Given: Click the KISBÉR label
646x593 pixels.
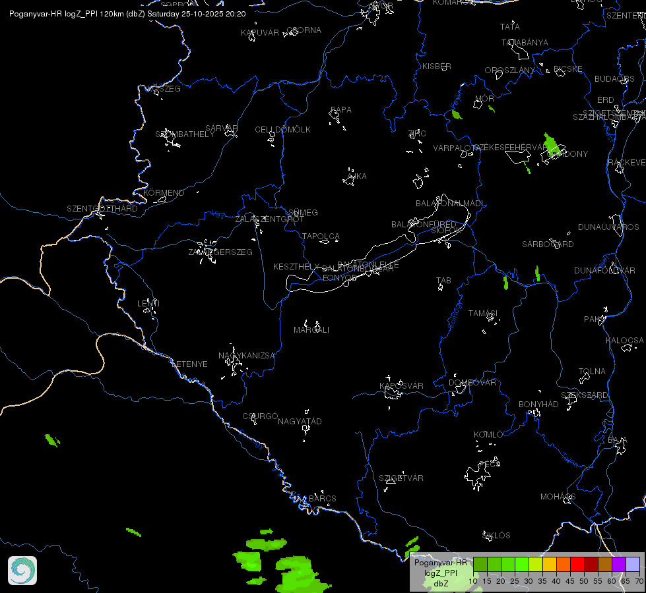Looking at the screenshot, I should coord(437,67).
